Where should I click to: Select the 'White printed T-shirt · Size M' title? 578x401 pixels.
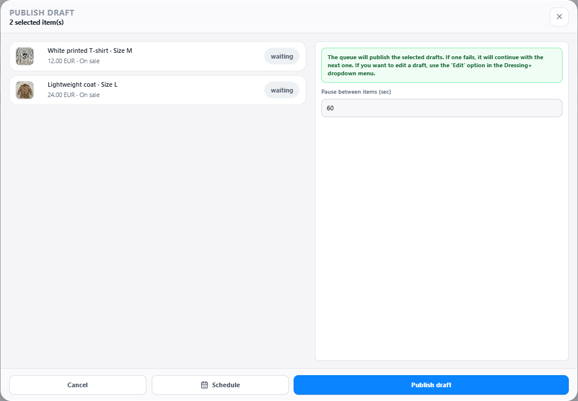[90, 51]
